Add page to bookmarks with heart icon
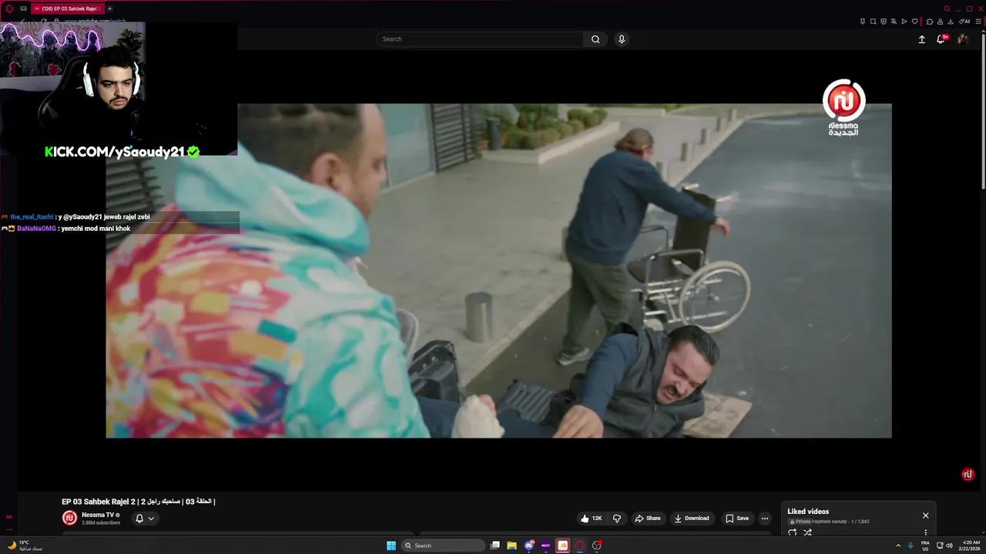 tap(915, 22)
